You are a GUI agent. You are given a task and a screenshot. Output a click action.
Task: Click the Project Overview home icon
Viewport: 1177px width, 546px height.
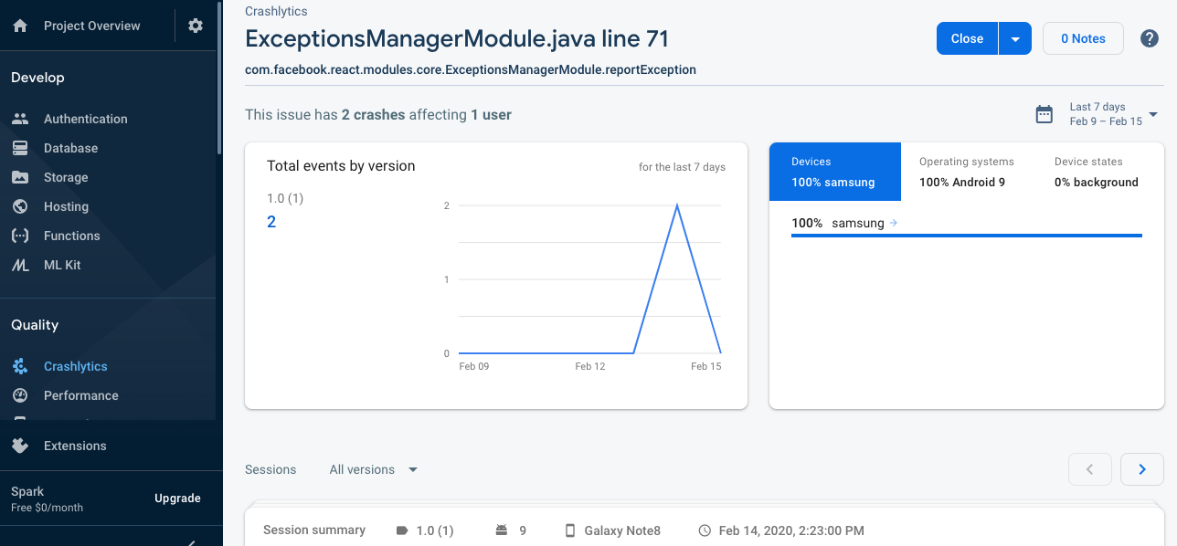coord(20,26)
